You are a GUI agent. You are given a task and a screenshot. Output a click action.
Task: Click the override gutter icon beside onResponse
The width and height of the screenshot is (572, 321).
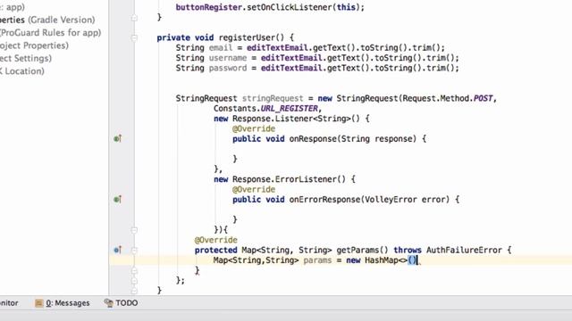(x=117, y=139)
